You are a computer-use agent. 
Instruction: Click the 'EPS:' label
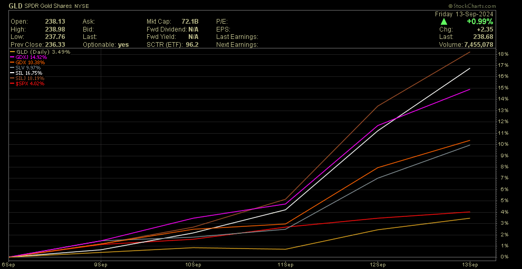[x=223, y=29]
